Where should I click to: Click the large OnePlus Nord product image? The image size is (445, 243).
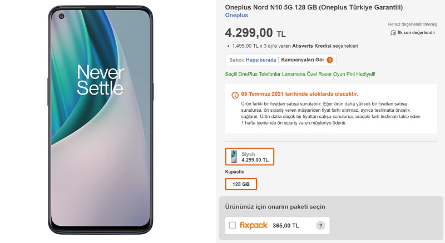[x=99, y=120]
